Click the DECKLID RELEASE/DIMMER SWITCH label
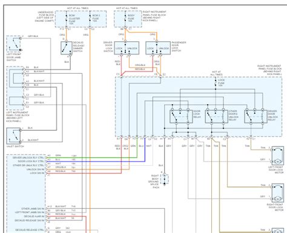Screen dimensions: 287x233 [79, 47]
